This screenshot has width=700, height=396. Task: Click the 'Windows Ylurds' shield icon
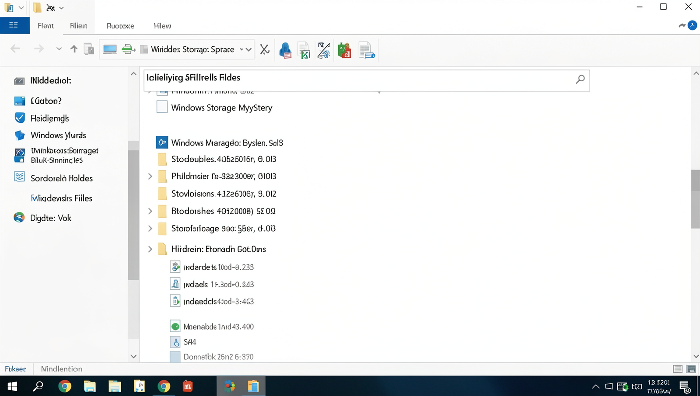20,135
